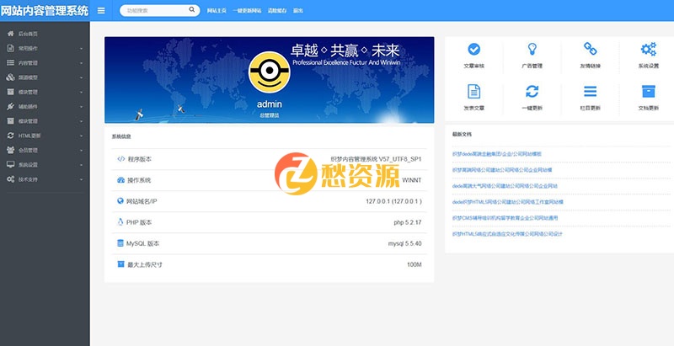Toggle the sidebar with the hamburger icon
The height and width of the screenshot is (346, 674).
pyautogui.click(x=101, y=10)
